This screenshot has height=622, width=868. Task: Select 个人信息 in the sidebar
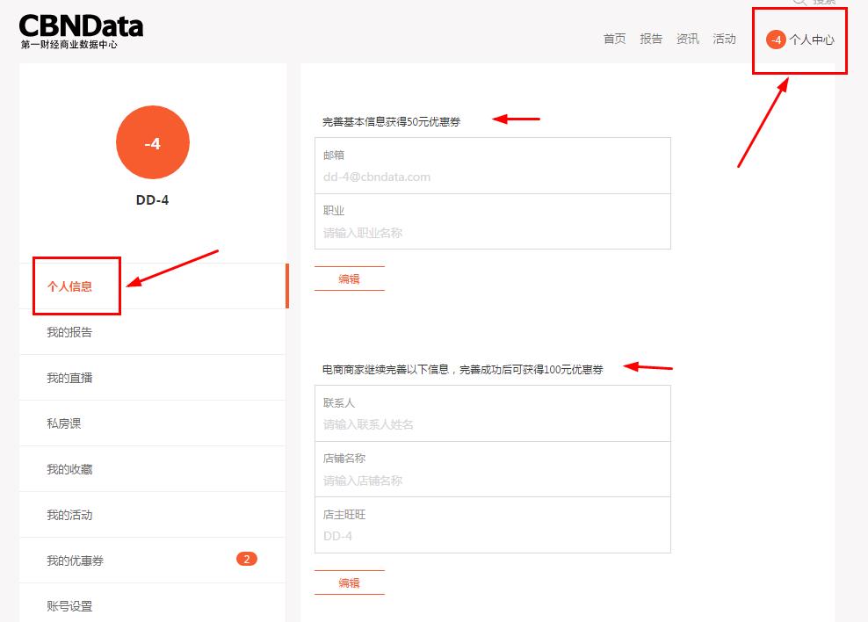point(69,286)
